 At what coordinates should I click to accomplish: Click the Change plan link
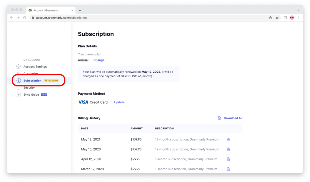[99, 60]
